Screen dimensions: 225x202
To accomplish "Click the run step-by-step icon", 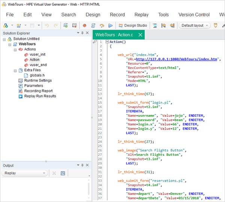I will click(102, 26).
